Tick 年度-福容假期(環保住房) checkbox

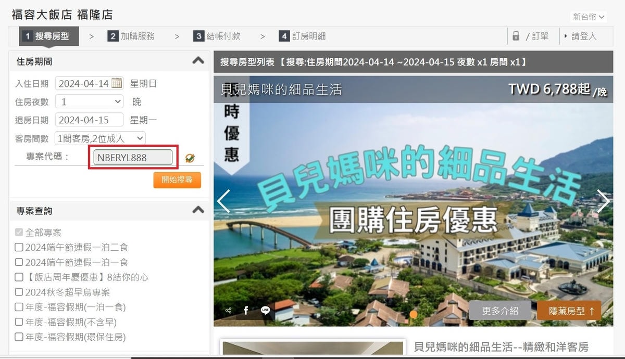click(19, 337)
